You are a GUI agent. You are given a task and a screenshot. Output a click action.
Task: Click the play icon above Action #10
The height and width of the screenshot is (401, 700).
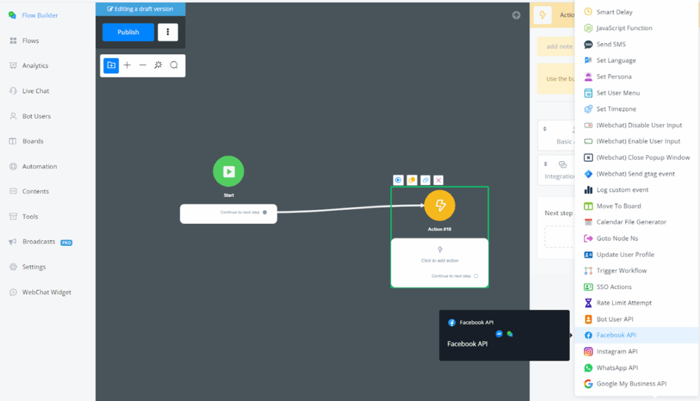(398, 180)
